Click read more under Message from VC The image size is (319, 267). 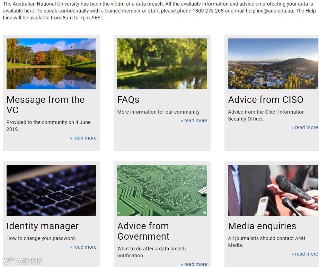pos(83,138)
